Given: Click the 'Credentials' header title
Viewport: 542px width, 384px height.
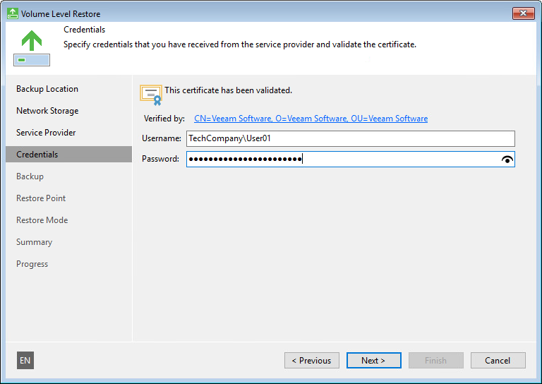Looking at the screenshot, I should pyautogui.click(x=85, y=30).
